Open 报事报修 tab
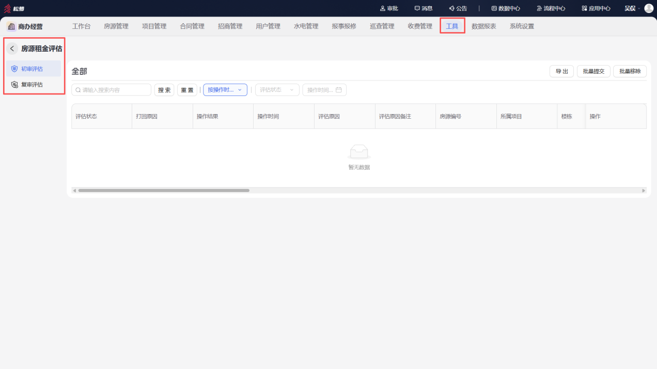Image resolution: width=657 pixels, height=369 pixels. point(344,26)
